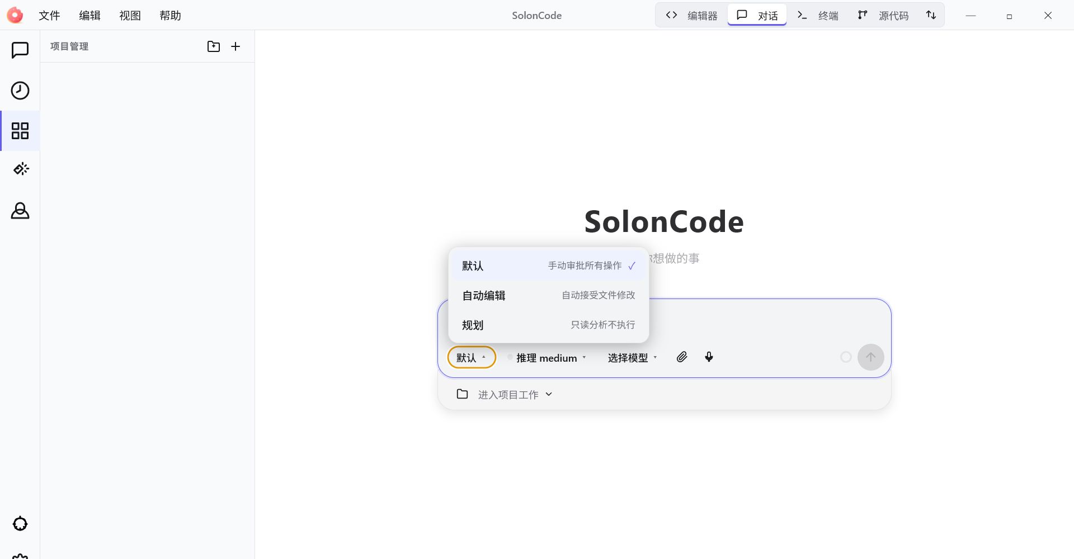Open the history clock icon in the sidebar
Screen dimensions: 1074x559
(x=20, y=91)
